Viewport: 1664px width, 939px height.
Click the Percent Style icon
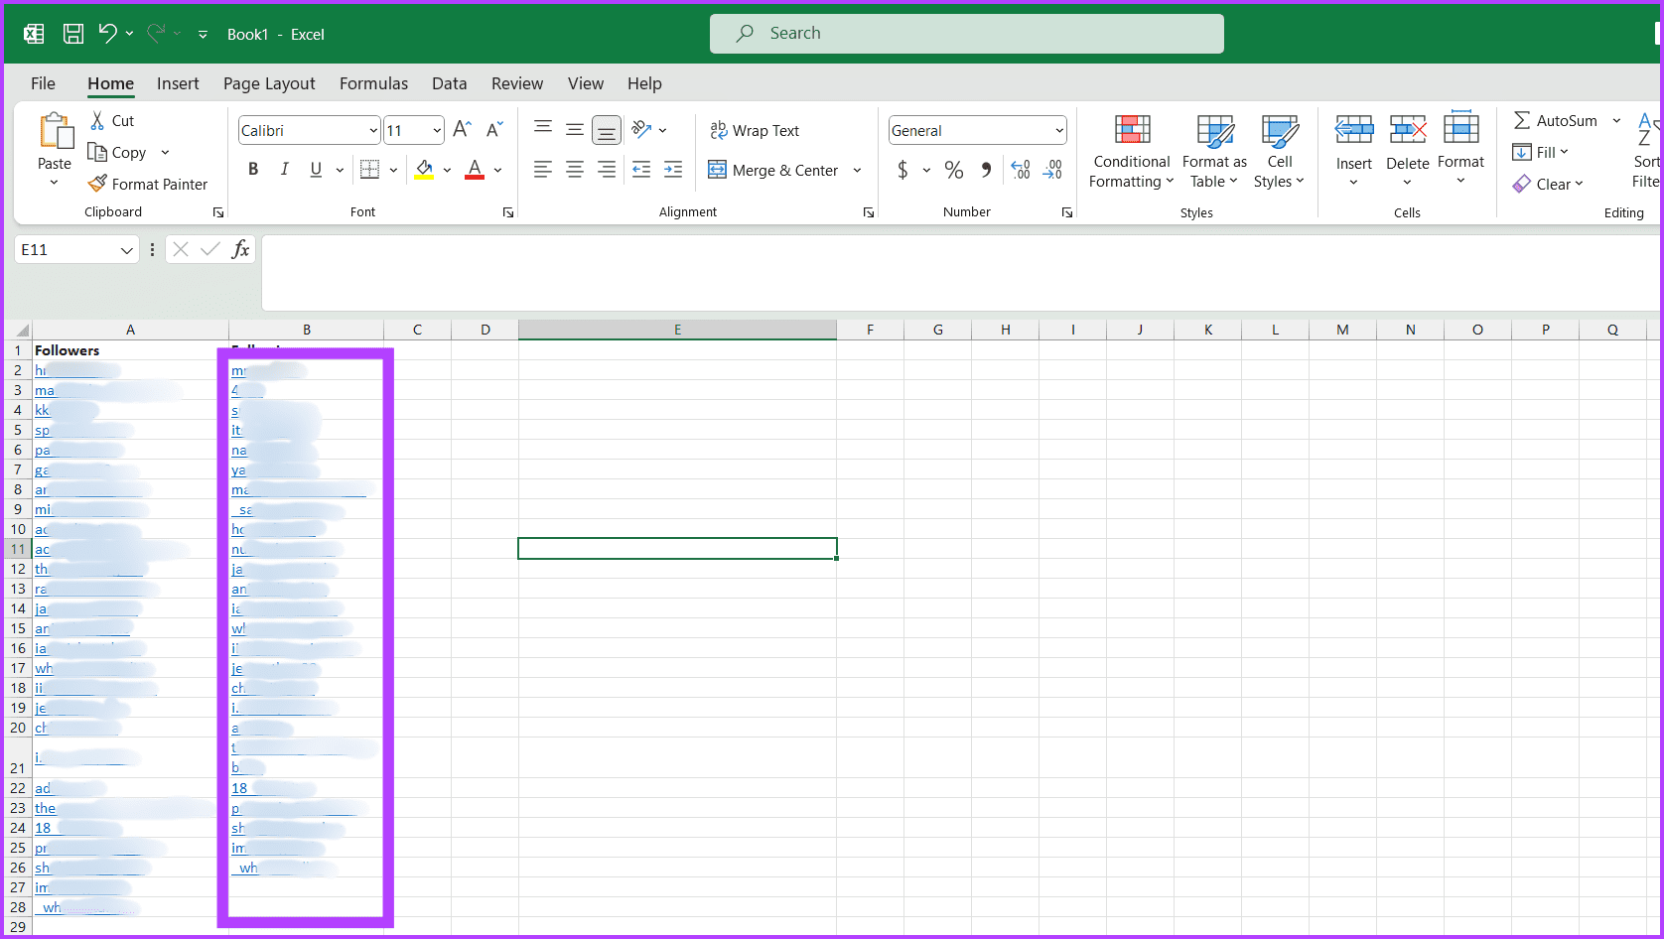954,170
